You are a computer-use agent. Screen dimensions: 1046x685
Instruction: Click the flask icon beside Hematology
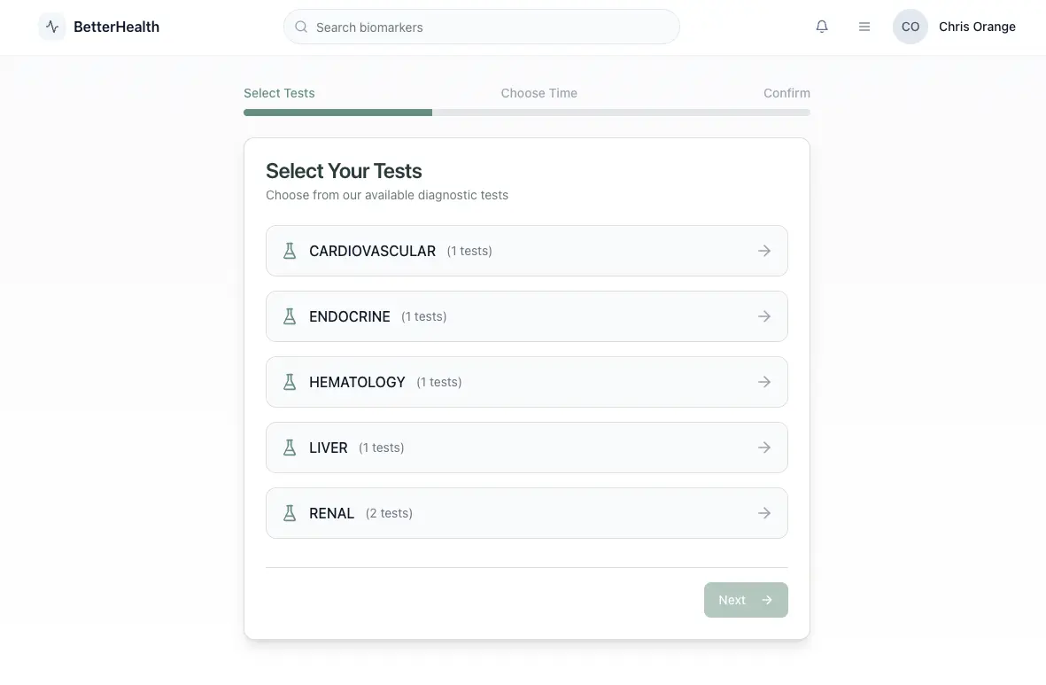(x=290, y=382)
